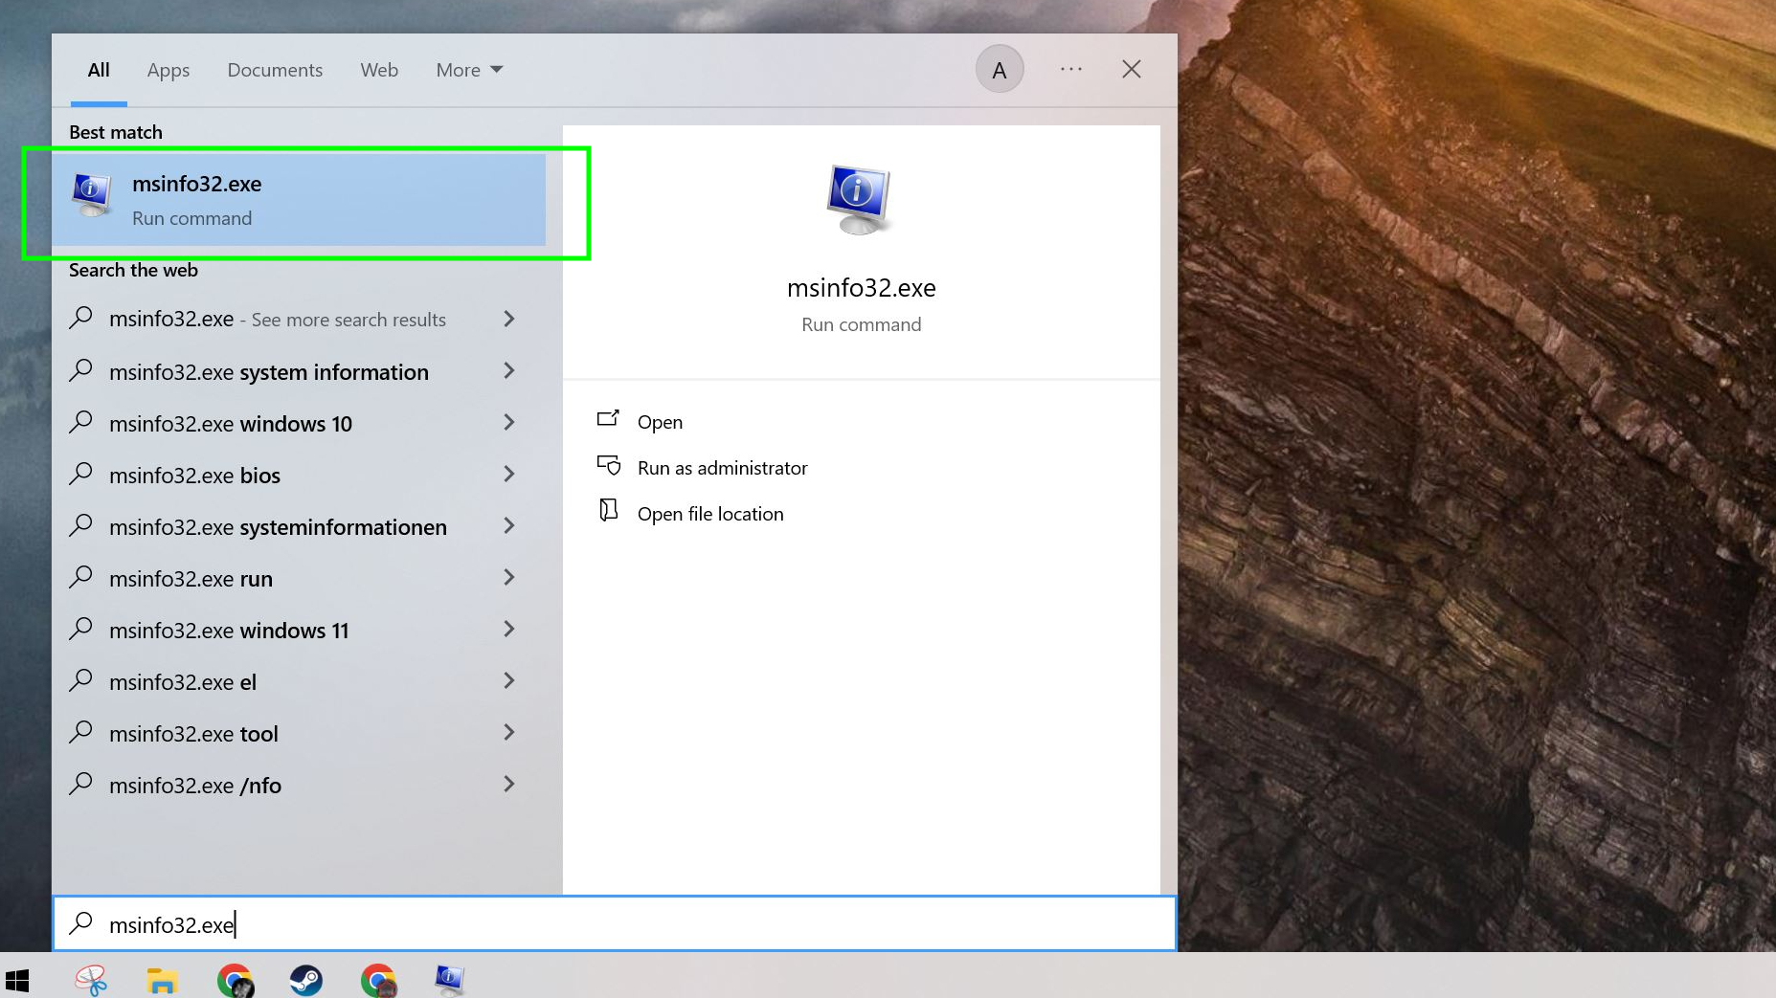Click the user account avatar 'A'
The height and width of the screenshot is (998, 1776).
pyautogui.click(x=999, y=70)
